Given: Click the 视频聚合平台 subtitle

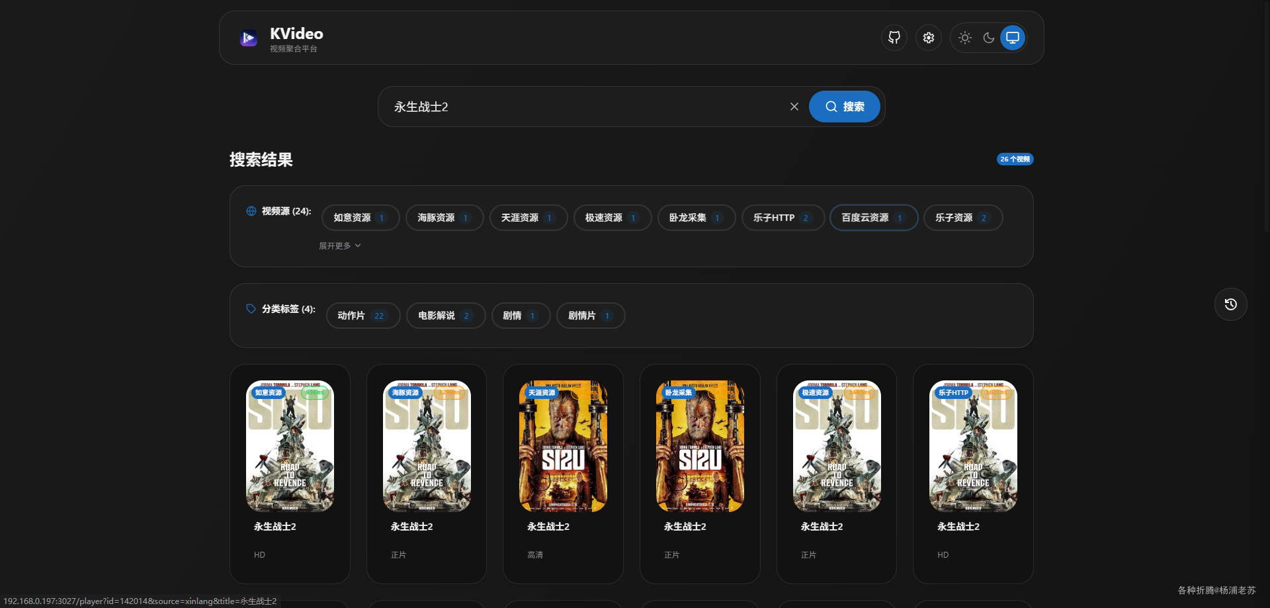Looking at the screenshot, I should 294,49.
